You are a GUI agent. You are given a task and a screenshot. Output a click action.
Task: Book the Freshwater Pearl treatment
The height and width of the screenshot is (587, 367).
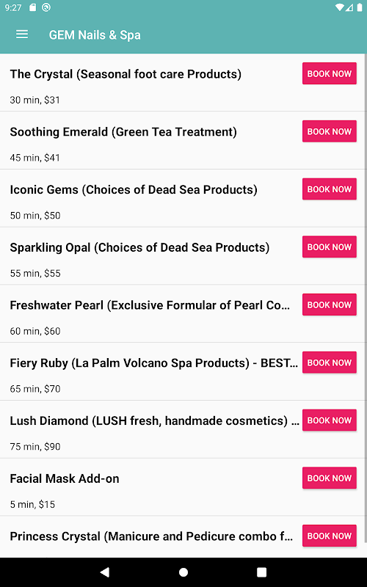(330, 305)
